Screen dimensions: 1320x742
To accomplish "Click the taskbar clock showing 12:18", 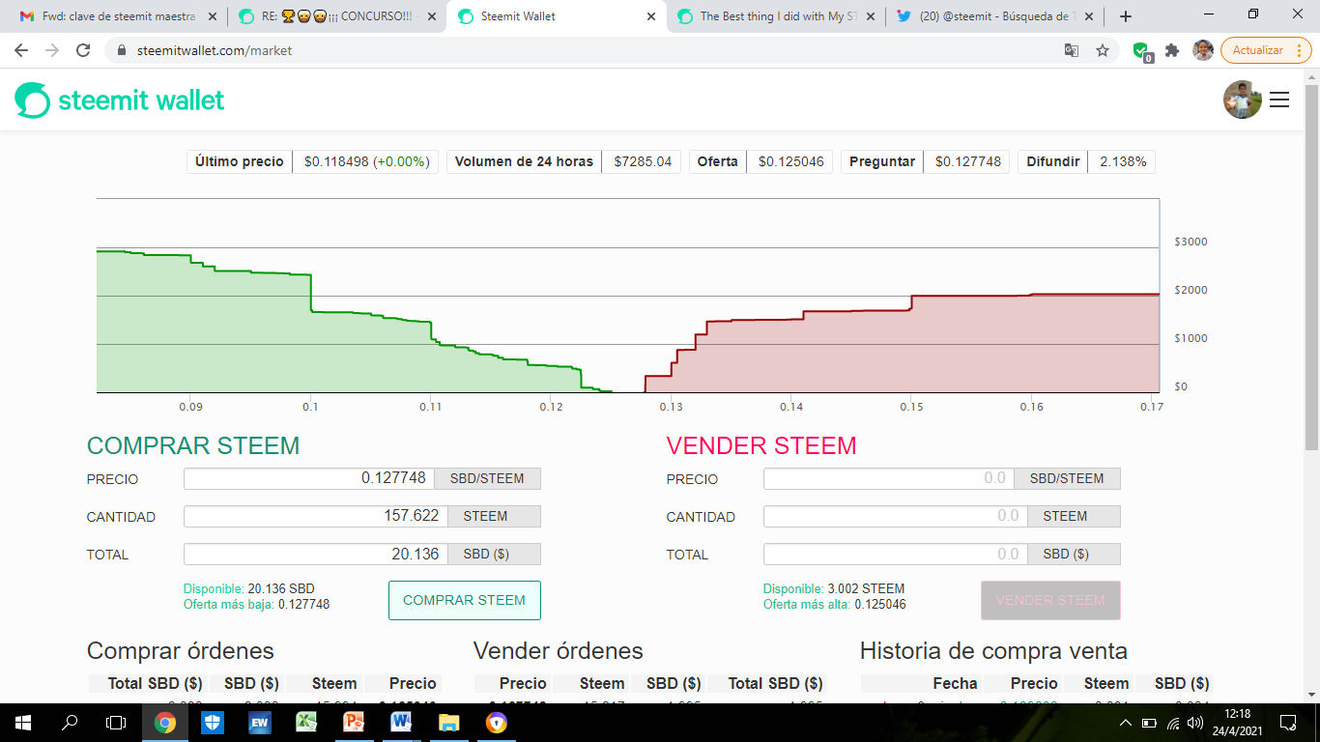I will coord(1237,722).
